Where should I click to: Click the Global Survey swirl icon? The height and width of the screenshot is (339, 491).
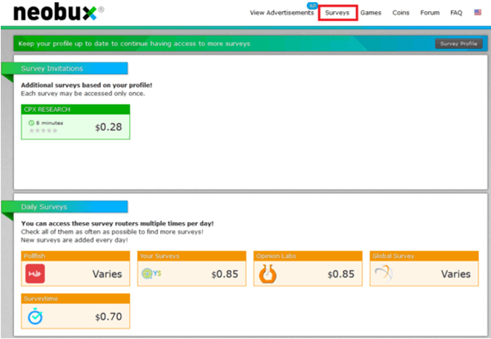(x=384, y=273)
